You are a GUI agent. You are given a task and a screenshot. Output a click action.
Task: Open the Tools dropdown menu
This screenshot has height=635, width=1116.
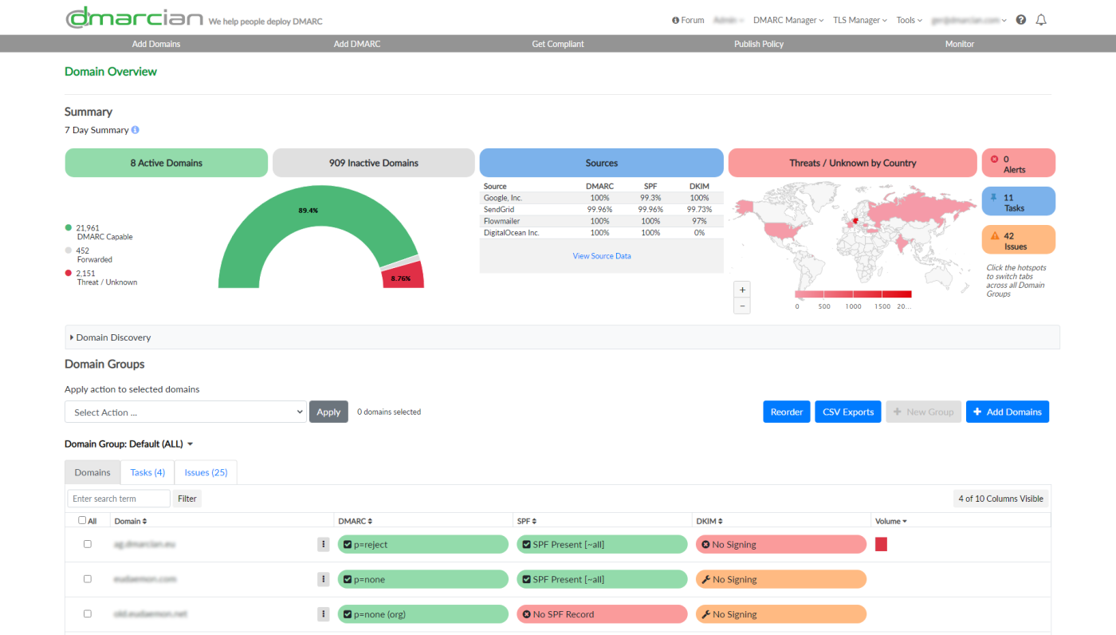pyautogui.click(x=909, y=20)
